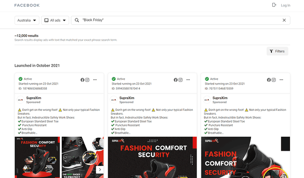Open the Fashion Comfort Security image on ad 599435887870414

point(152,157)
